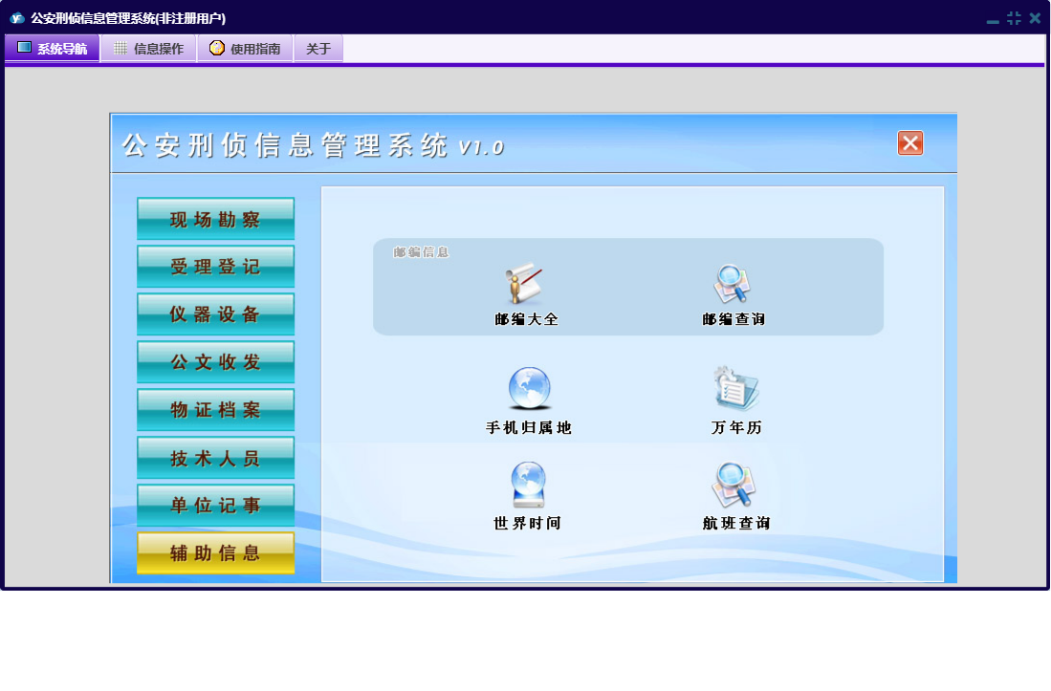
Task: Open the 物证档案 evidence archive button
Action: tap(215, 410)
